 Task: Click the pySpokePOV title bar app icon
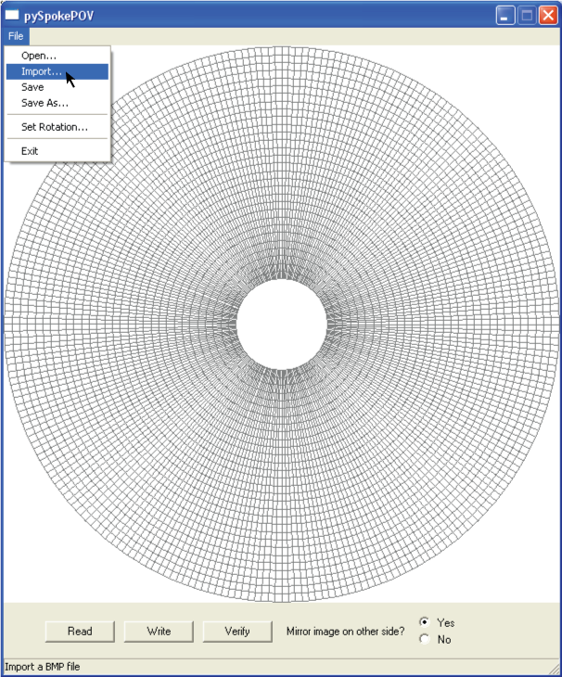click(x=12, y=15)
